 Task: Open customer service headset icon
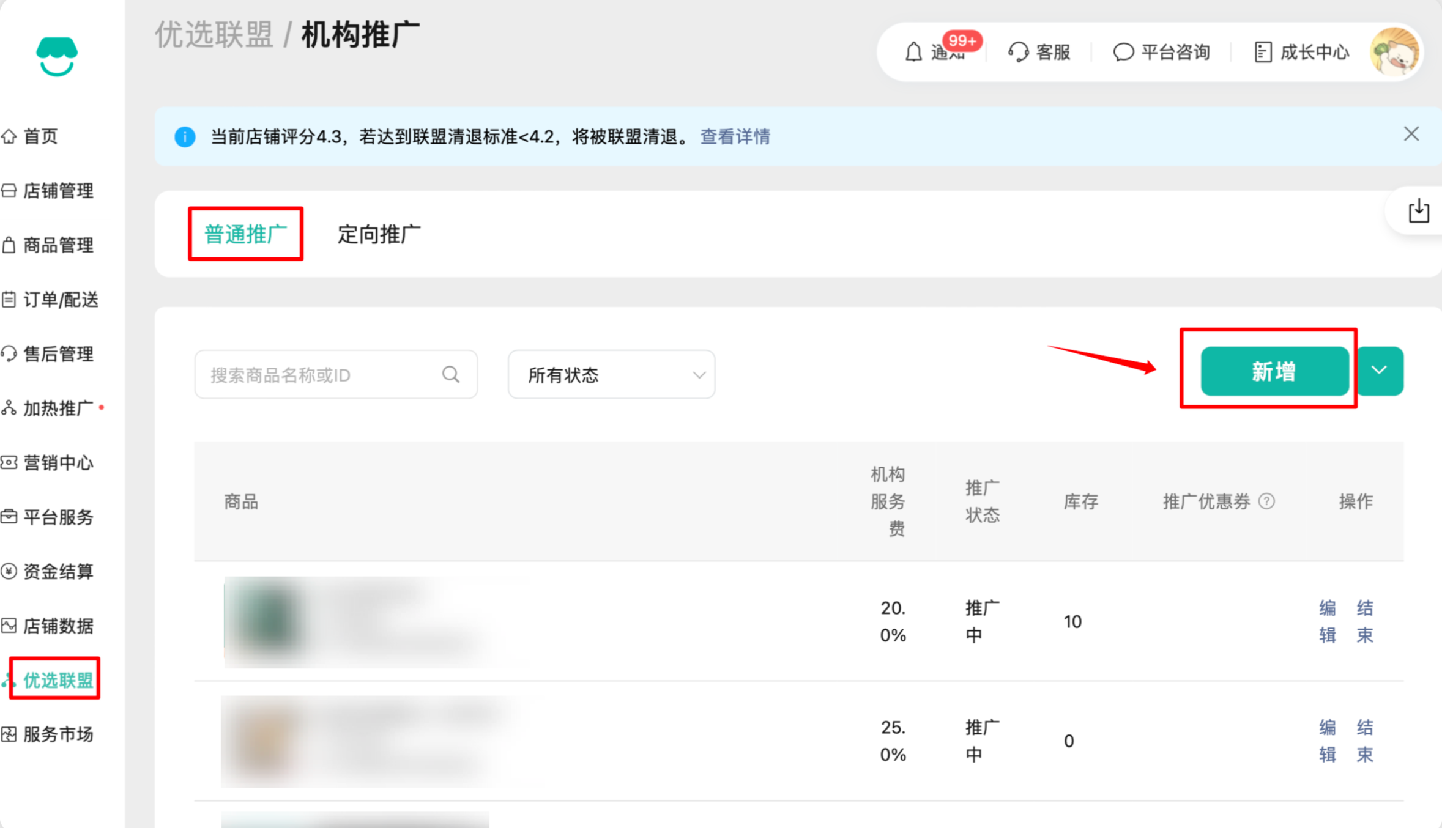pyautogui.click(x=1018, y=53)
